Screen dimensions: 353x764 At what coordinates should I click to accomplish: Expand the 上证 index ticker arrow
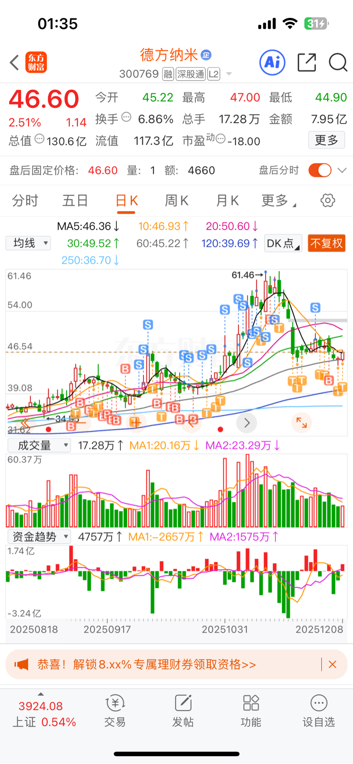(x=41, y=694)
